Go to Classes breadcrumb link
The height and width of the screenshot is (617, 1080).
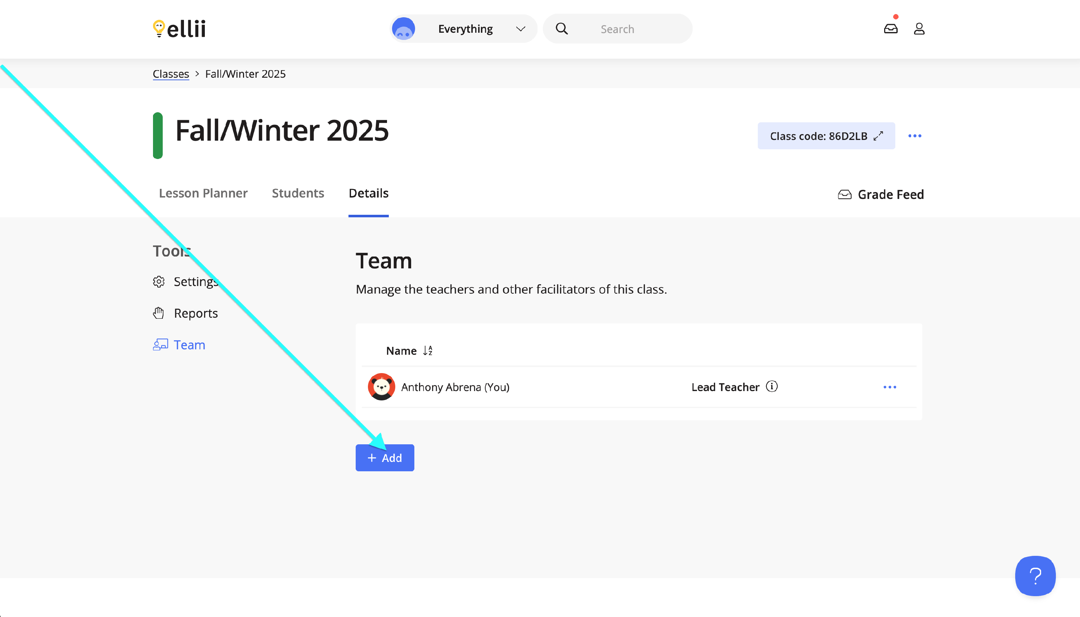point(171,74)
